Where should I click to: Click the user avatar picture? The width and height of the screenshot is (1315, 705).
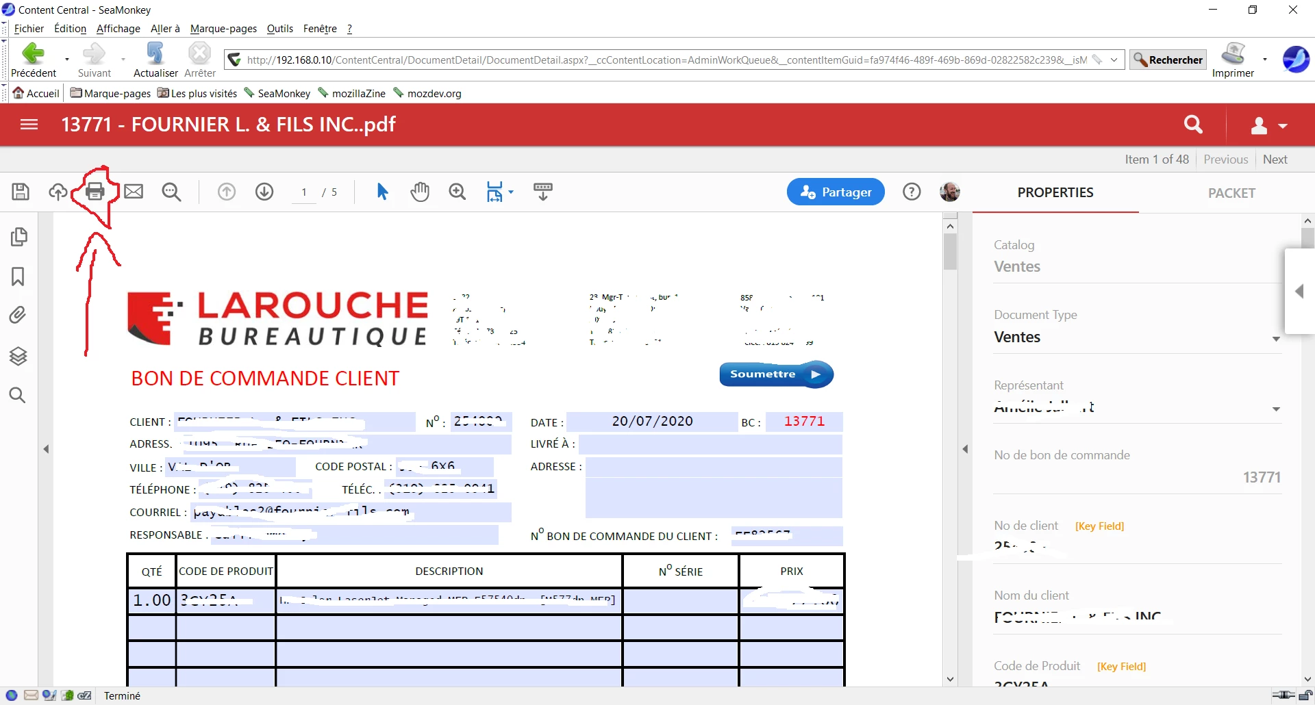(x=950, y=192)
